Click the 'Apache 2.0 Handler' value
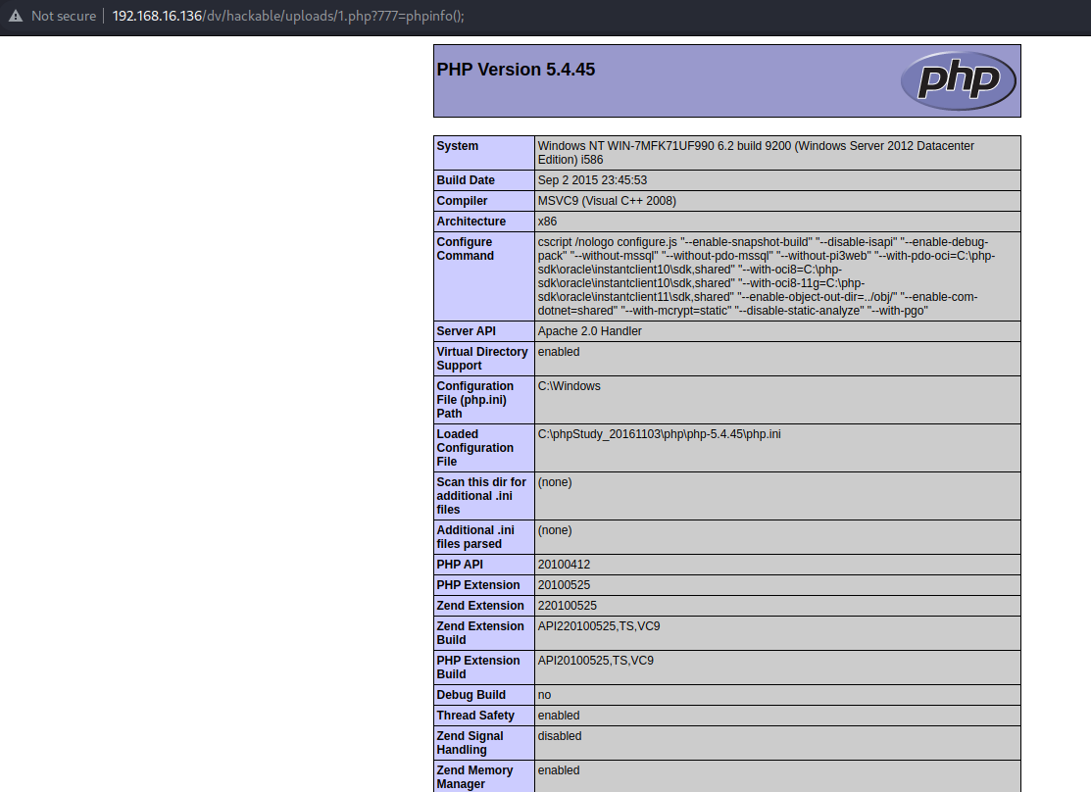1091x792 pixels. [589, 331]
